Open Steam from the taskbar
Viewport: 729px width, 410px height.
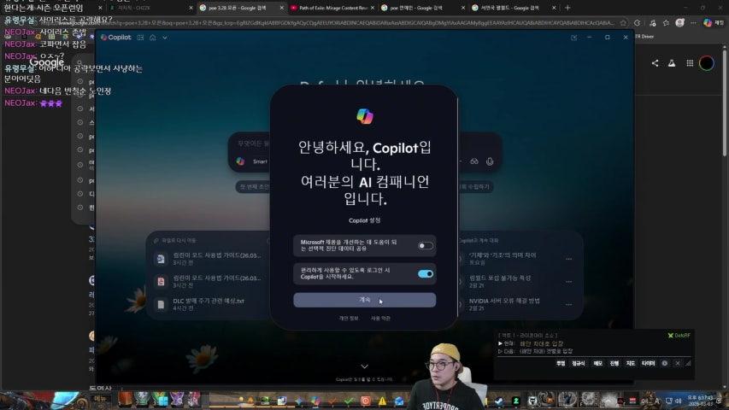(499, 401)
